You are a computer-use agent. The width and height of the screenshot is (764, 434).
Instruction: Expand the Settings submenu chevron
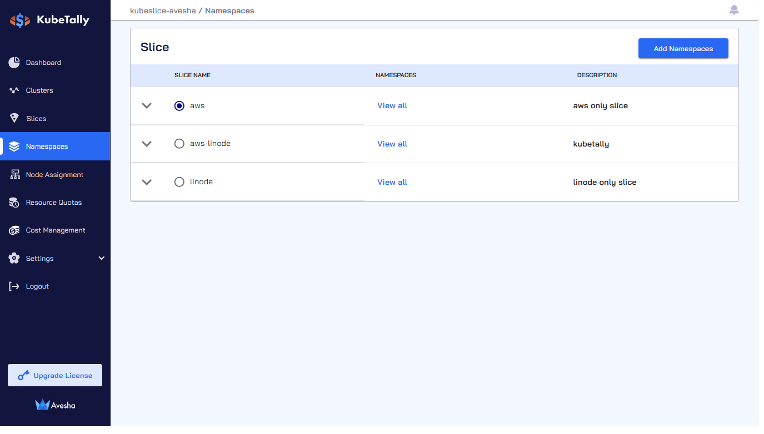click(x=102, y=258)
